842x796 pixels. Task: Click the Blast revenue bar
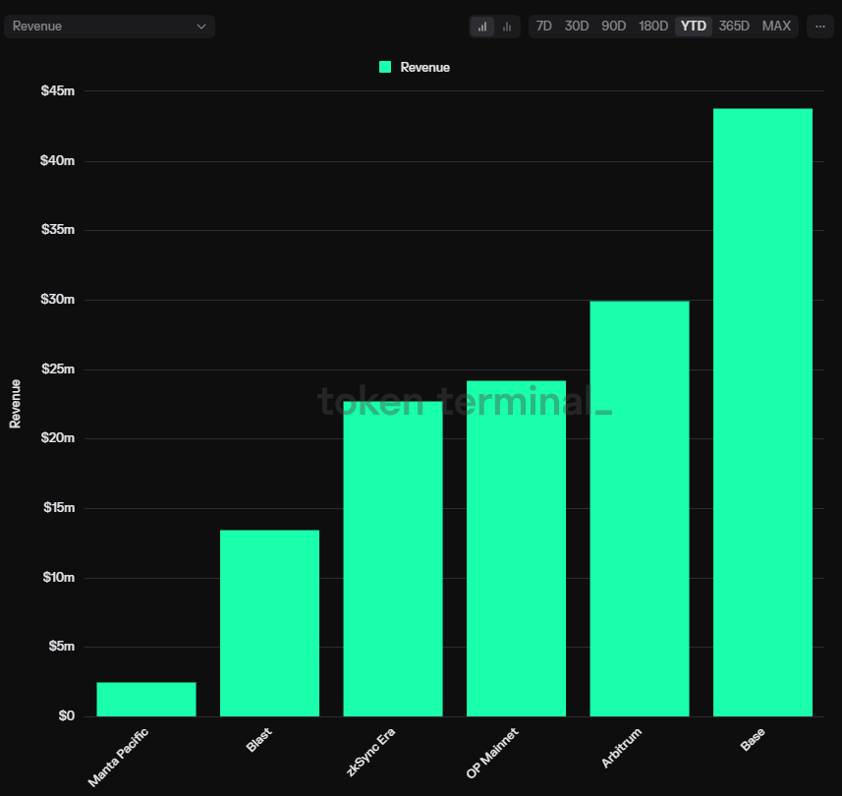click(x=269, y=623)
